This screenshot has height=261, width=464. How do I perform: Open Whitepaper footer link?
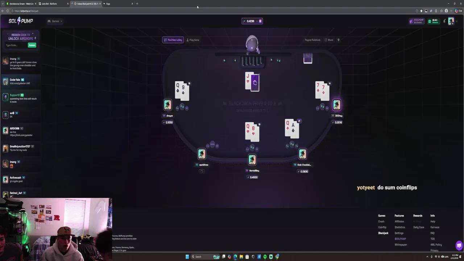click(x=401, y=245)
